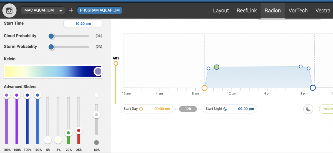The height and width of the screenshot is (153, 333).
Task: Click the gray dot below brightness slider
Action: click(x=97, y=142)
